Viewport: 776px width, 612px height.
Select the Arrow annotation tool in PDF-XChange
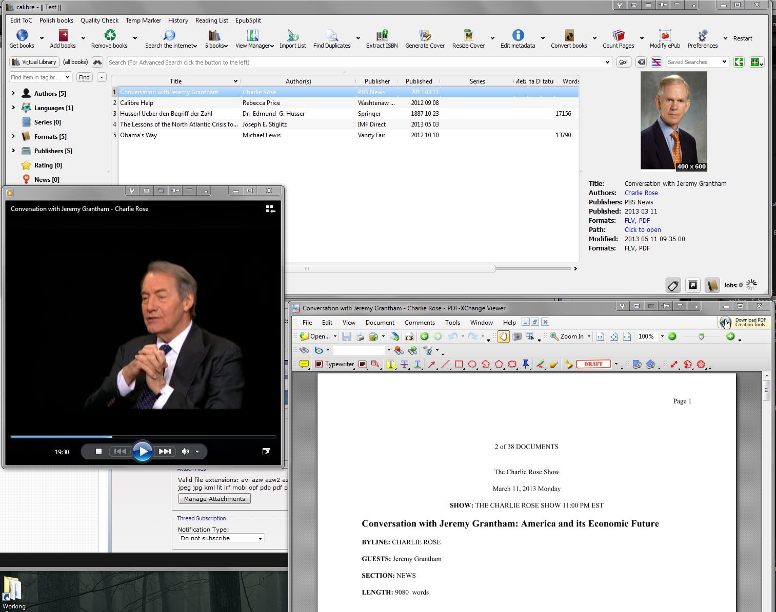[432, 364]
